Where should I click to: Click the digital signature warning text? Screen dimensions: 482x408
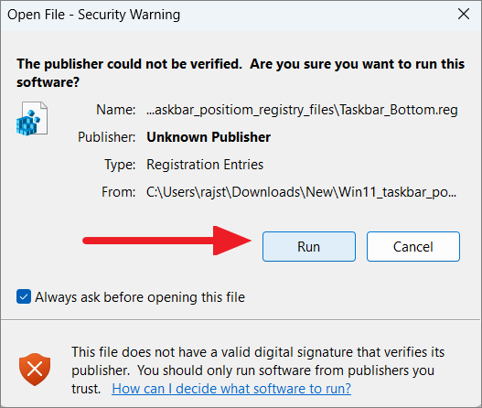click(258, 370)
